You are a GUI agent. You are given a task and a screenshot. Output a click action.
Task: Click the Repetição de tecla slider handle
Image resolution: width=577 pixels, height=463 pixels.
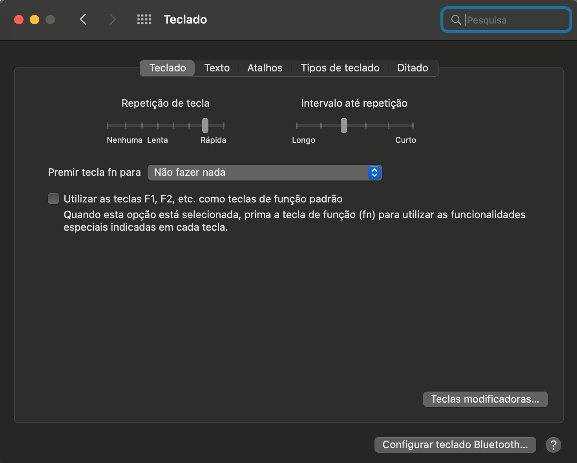(x=205, y=126)
